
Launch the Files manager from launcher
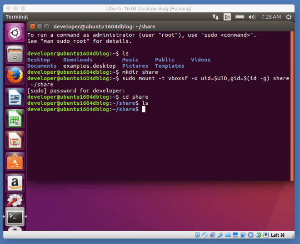coord(15,54)
